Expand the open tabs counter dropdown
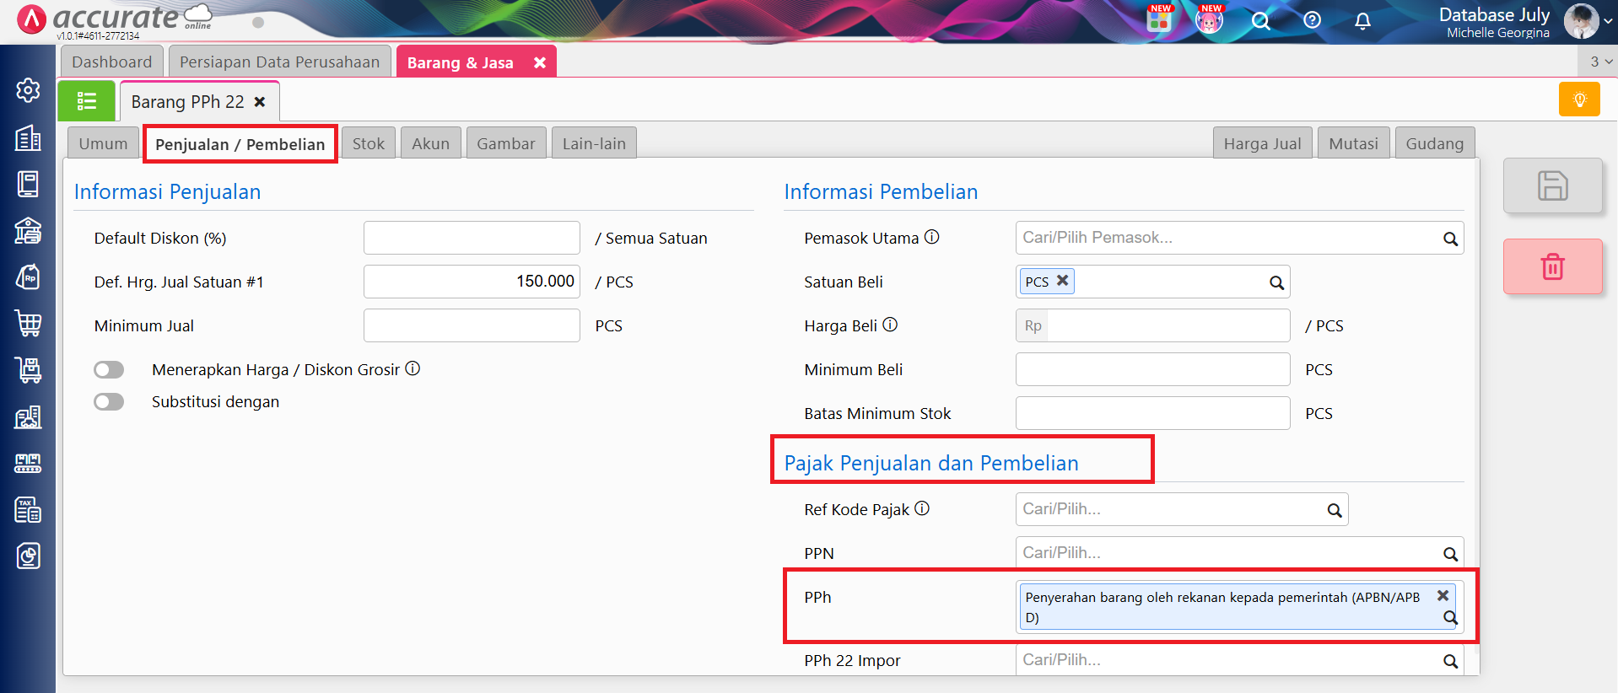The image size is (1618, 693). (1600, 62)
